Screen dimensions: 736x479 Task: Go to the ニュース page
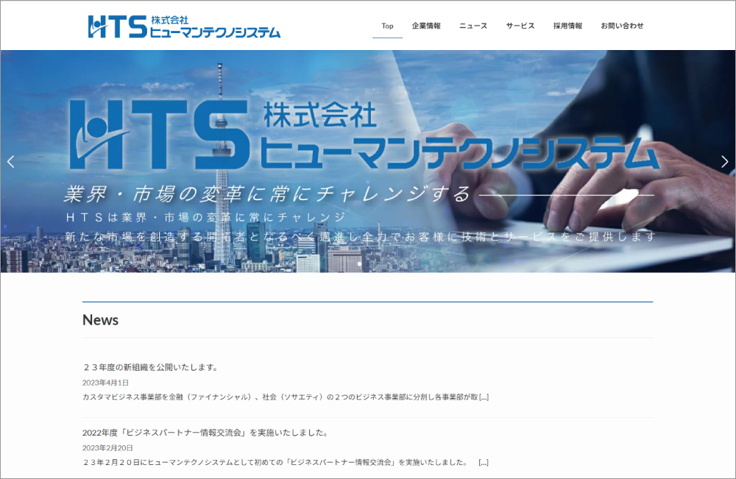pyautogui.click(x=473, y=26)
